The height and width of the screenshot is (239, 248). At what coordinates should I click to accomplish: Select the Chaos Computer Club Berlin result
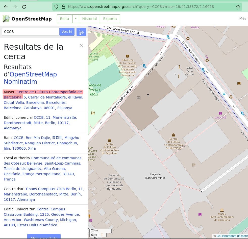[44, 194]
